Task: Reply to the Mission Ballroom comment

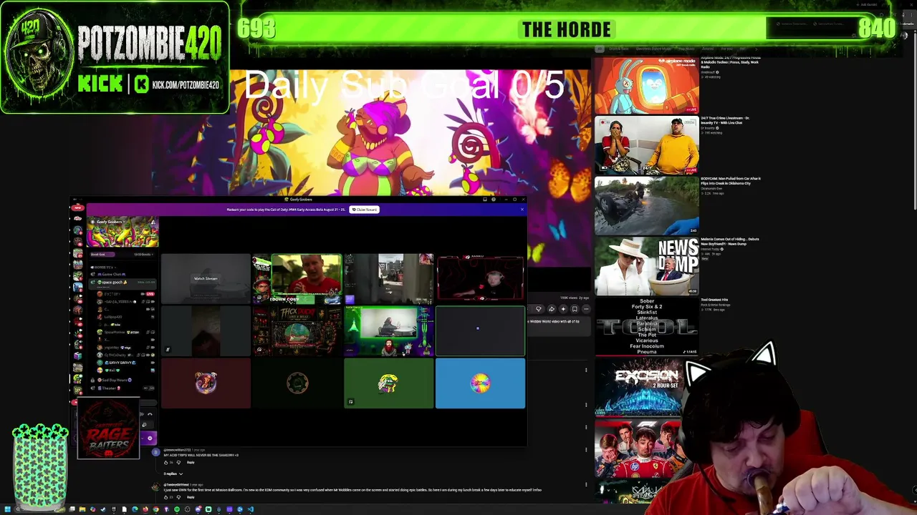Action: point(191,497)
